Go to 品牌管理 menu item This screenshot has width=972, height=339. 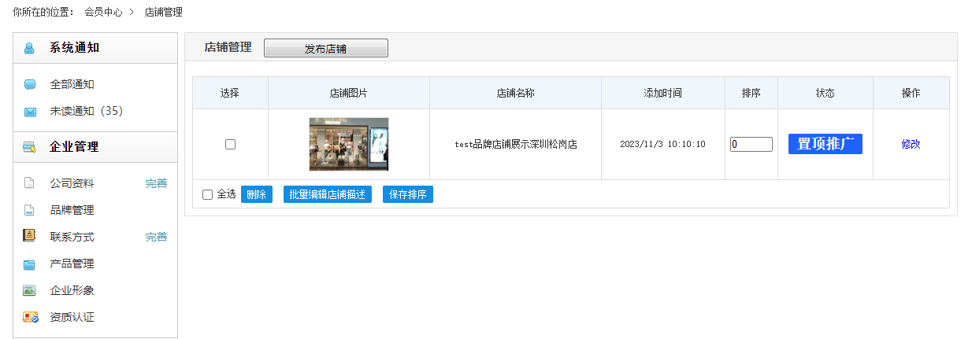72,210
